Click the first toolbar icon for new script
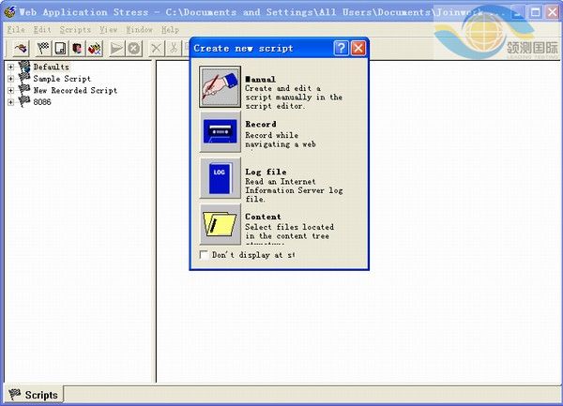This screenshot has width=563, height=406. (19, 48)
